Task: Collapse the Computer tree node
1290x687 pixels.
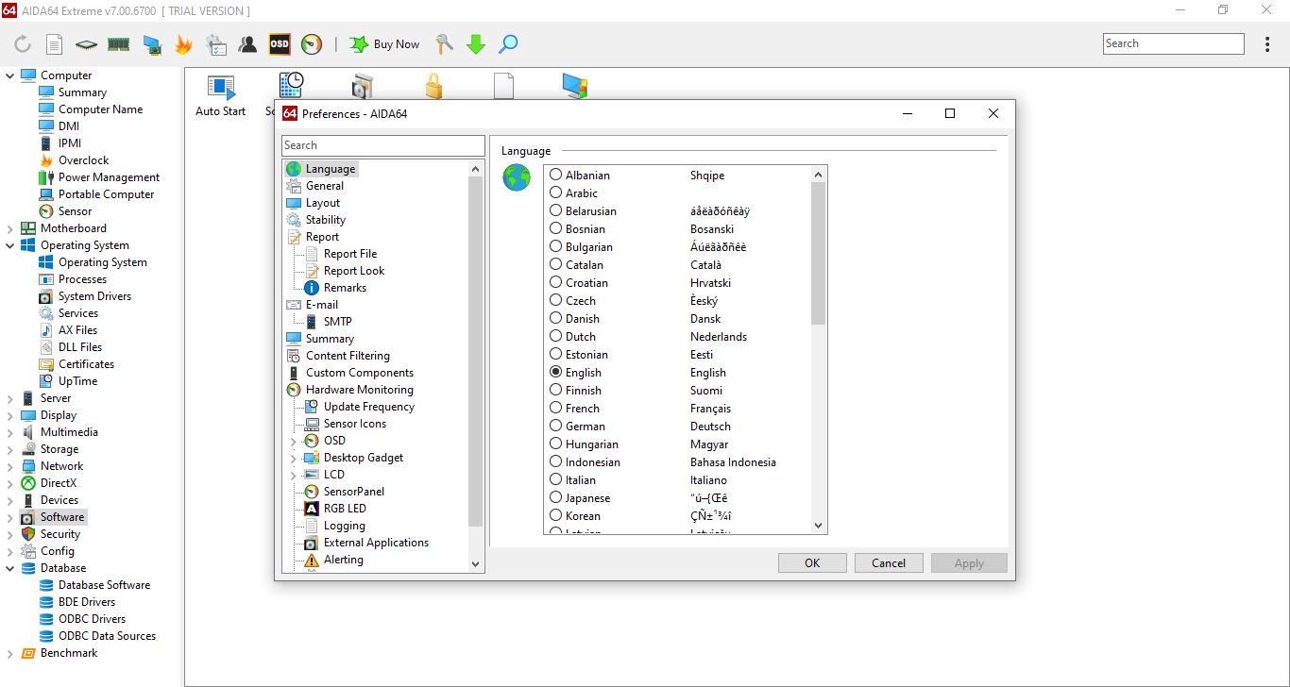Action: pos(10,75)
